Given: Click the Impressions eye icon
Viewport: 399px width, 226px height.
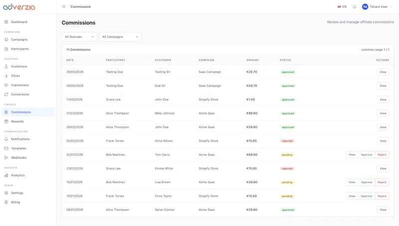Looking at the screenshot, I should pyautogui.click(x=6, y=85).
